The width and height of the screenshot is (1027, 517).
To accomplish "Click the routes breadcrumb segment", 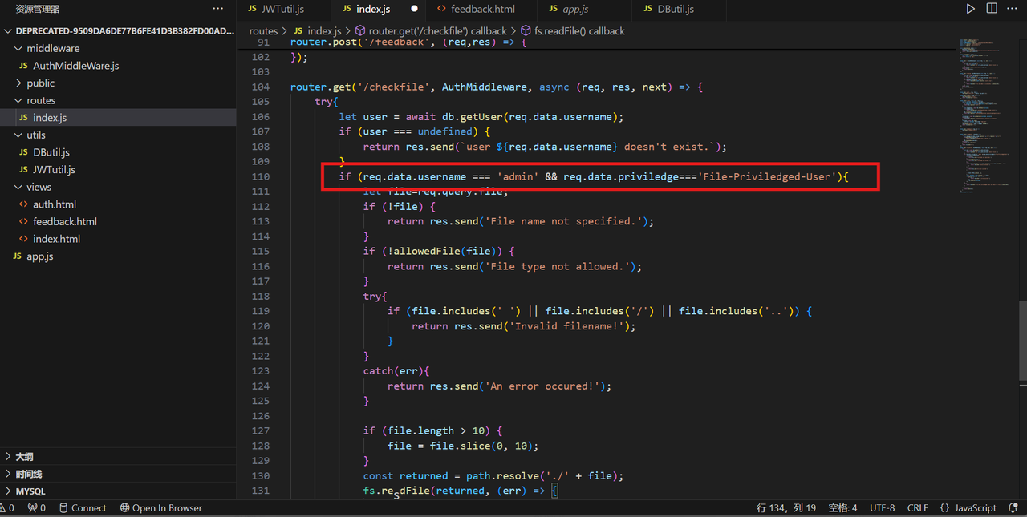I will click(x=263, y=31).
